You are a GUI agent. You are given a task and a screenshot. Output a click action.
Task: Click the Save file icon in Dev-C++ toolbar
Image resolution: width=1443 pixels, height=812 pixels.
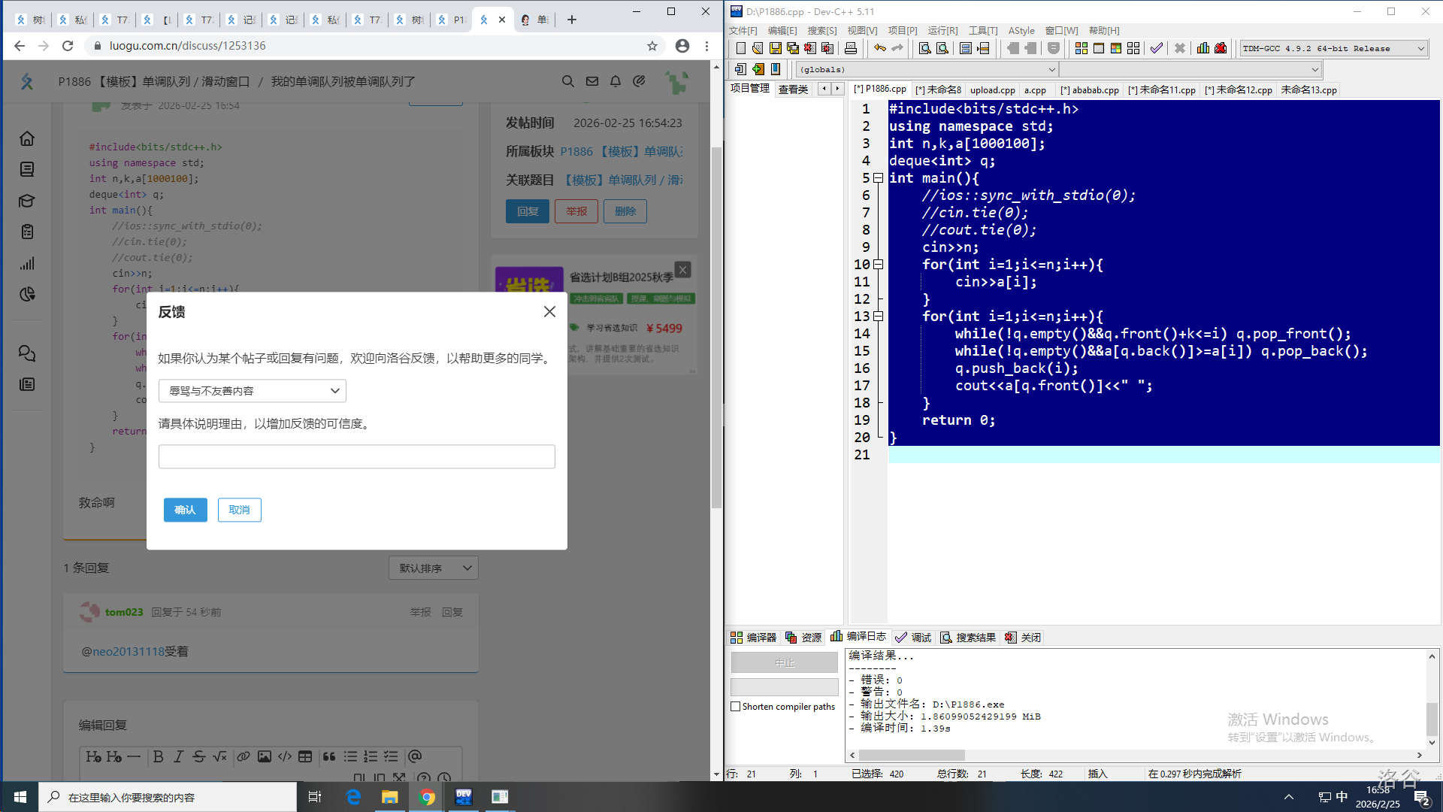pyautogui.click(x=775, y=48)
